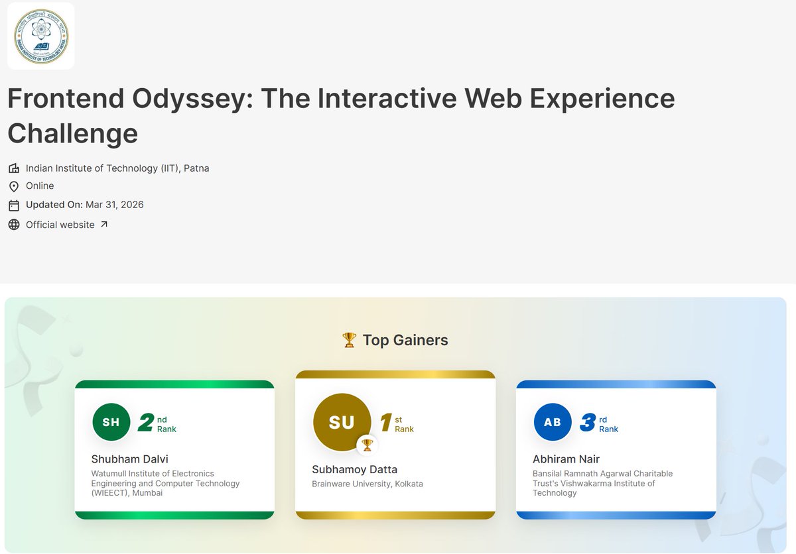
Task: Open the Official website link
Action: point(60,225)
